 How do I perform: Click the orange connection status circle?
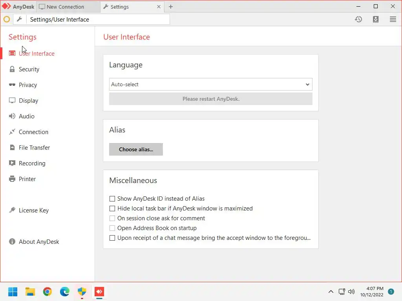pyautogui.click(x=7, y=19)
